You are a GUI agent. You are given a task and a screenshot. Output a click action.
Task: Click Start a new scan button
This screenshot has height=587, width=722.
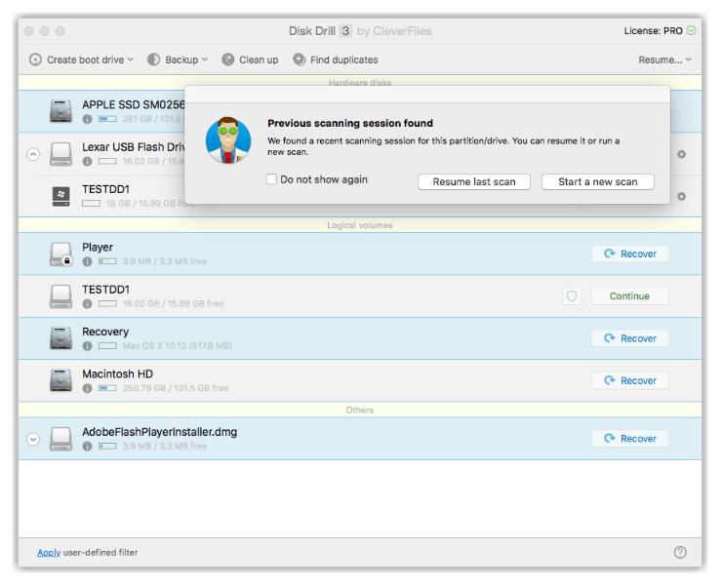coord(598,181)
